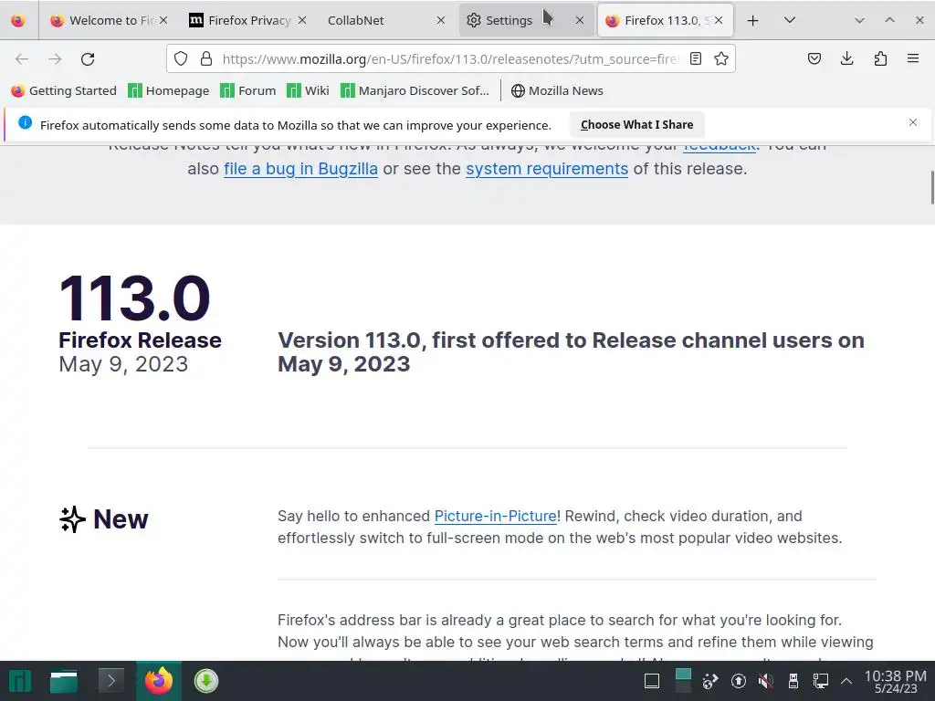Close the CollabNet tab
The height and width of the screenshot is (701, 935).
tap(441, 20)
